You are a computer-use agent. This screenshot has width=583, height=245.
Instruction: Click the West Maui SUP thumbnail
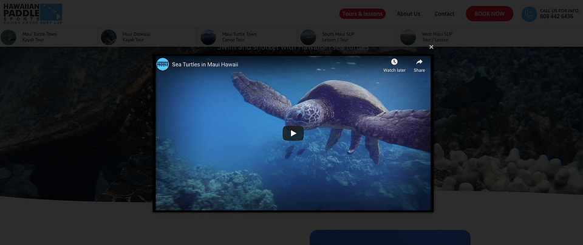coord(408,37)
